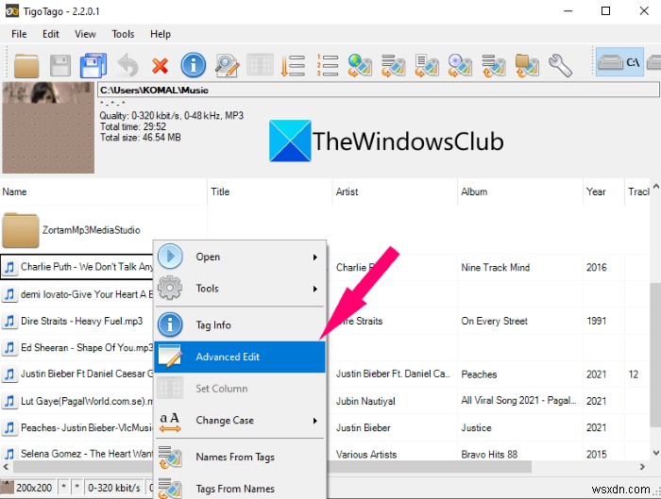Open the ZortamMp3MediaStudio folder

(x=71, y=230)
